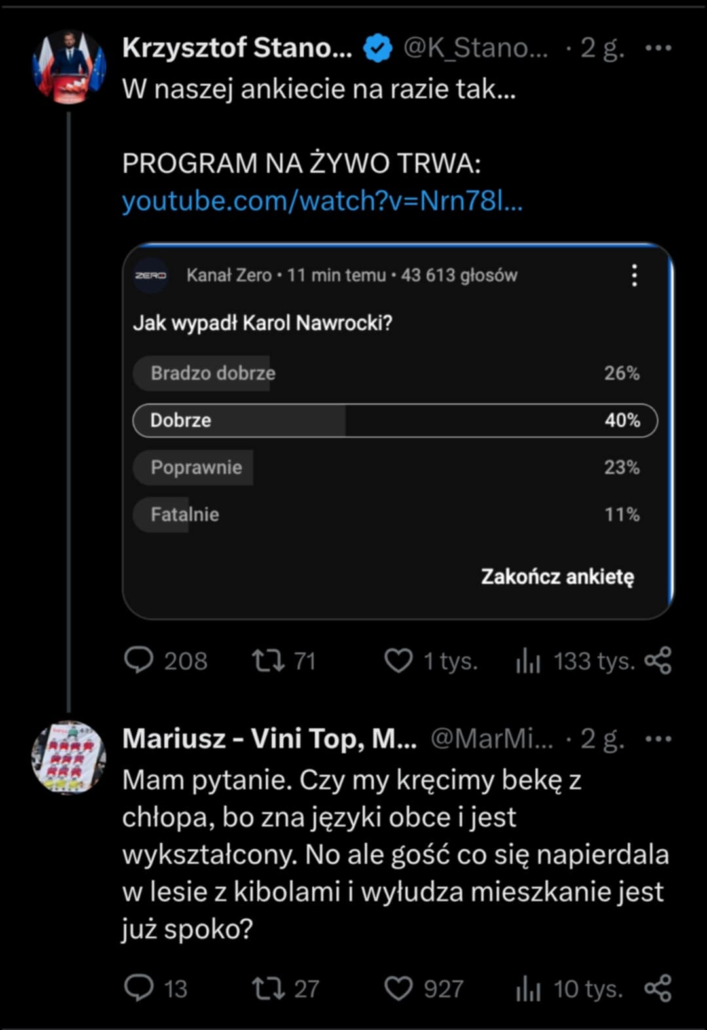Share Mariusz's reply tweet
Screen dimensions: 707x1030
(x=658, y=988)
